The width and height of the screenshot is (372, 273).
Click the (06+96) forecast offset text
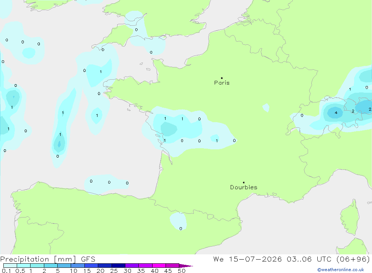coord(353,259)
